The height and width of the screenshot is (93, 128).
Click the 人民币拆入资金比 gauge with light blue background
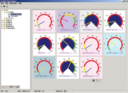(x=114, y=45)
